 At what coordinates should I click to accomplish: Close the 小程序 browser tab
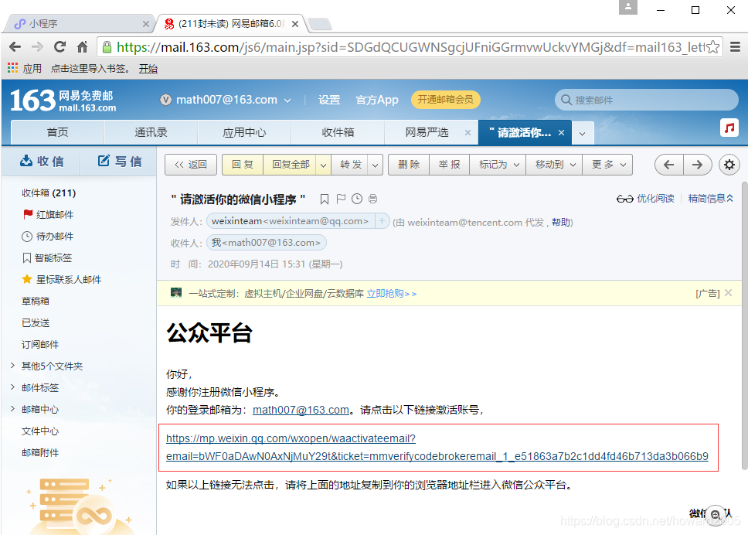tap(146, 24)
